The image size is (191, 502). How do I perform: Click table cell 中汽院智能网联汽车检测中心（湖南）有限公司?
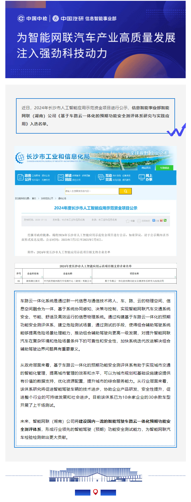[67, 281]
